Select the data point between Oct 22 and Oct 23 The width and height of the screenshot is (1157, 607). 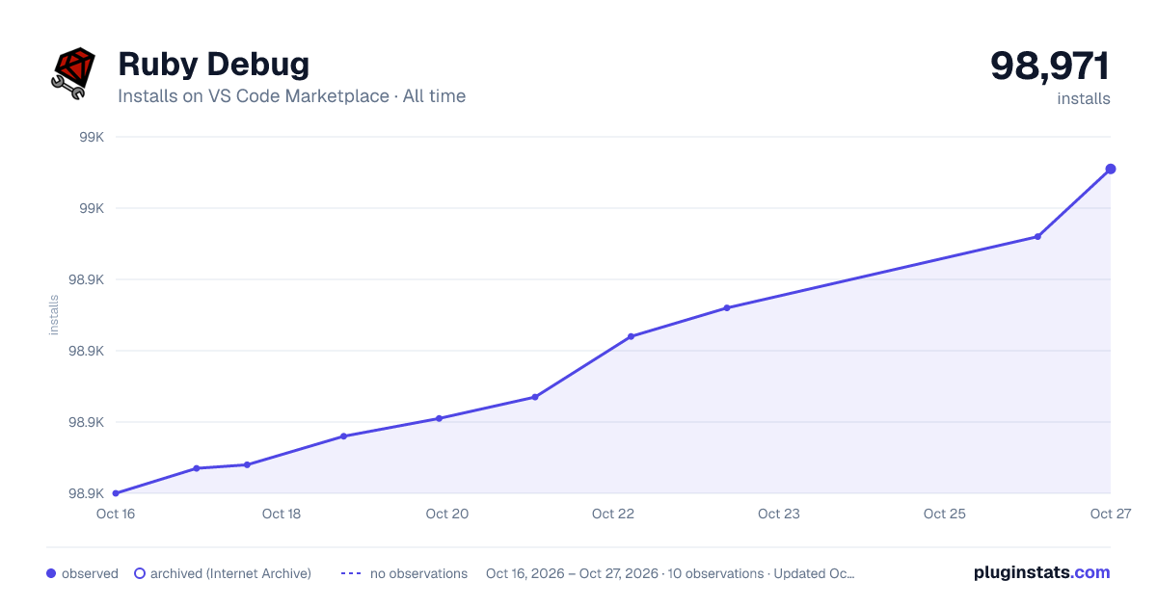[x=727, y=307]
